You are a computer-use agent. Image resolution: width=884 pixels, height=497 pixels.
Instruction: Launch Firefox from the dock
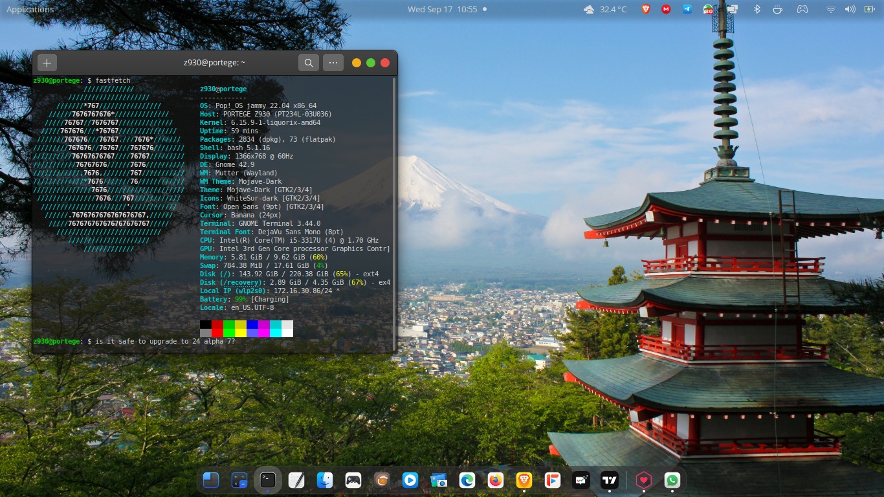click(495, 480)
